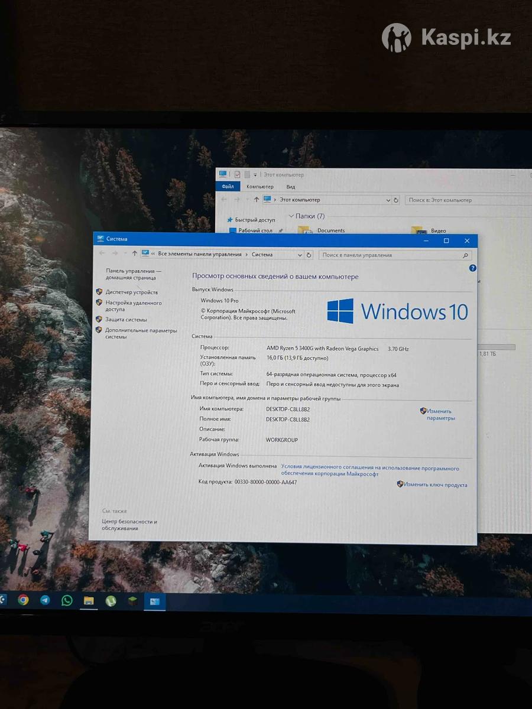532x709 pixels.
Task: Click the blue help question mark icon
Action: point(472,268)
